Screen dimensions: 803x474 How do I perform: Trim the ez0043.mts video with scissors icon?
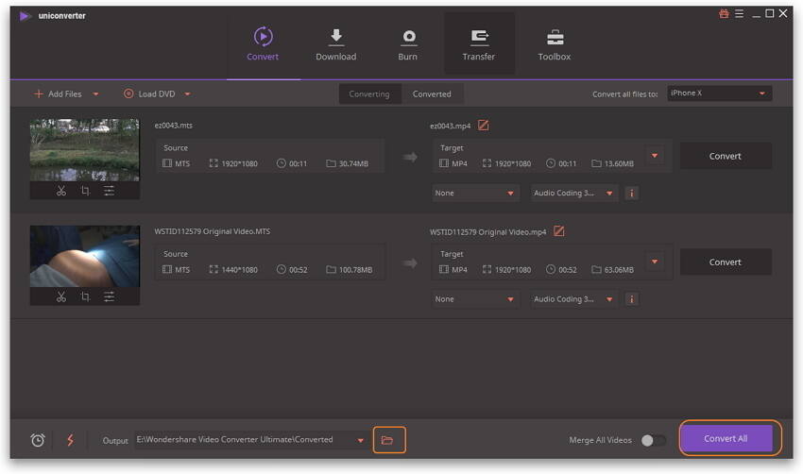point(61,191)
